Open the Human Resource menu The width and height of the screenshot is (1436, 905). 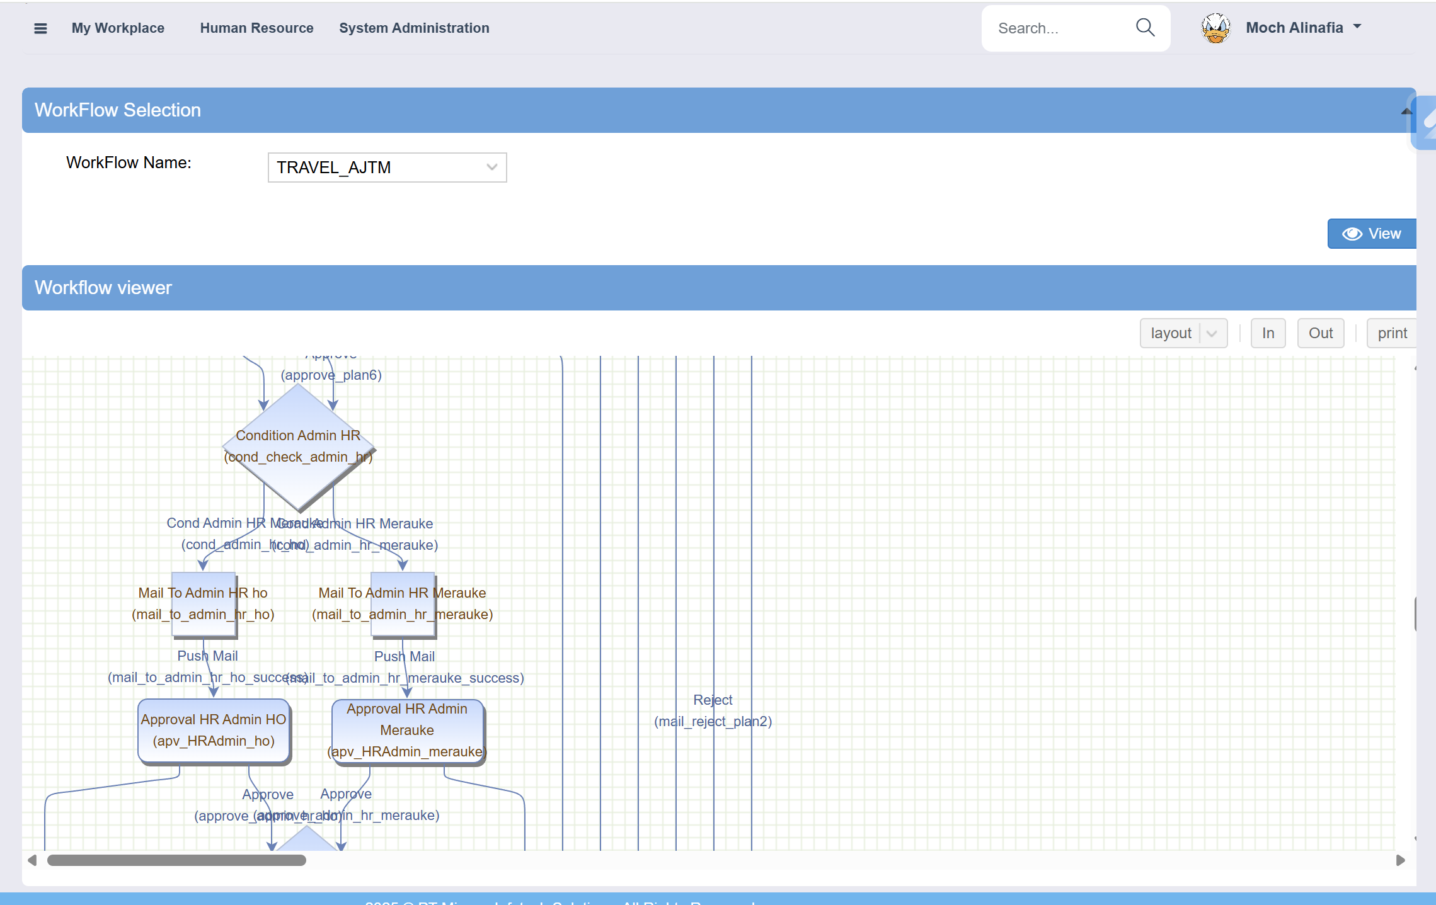coord(256,28)
